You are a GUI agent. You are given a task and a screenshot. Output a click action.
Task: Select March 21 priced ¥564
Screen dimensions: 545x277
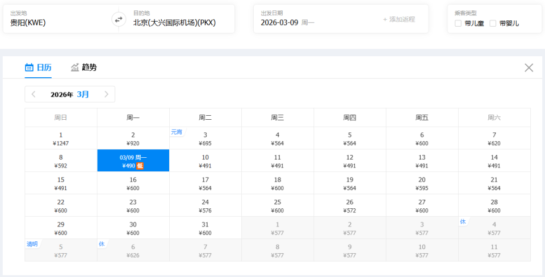pyautogui.click(x=494, y=183)
